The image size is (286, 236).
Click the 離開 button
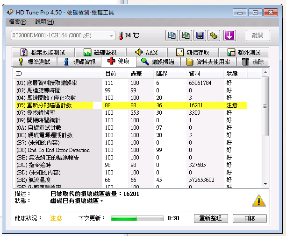point(258,35)
